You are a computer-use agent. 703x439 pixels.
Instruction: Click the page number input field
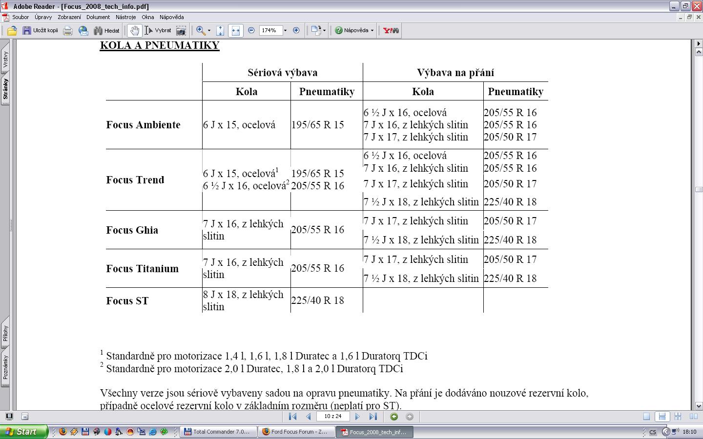(333, 417)
